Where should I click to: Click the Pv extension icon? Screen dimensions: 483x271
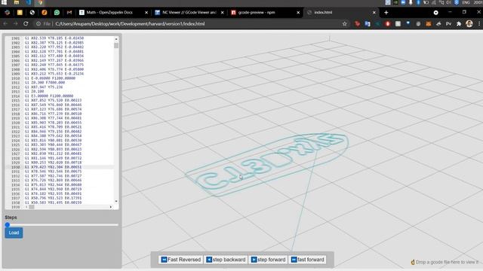coord(448,23)
